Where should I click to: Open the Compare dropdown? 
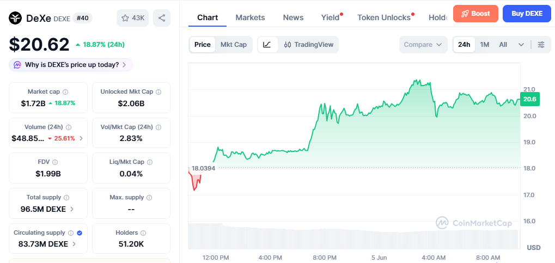[423, 45]
